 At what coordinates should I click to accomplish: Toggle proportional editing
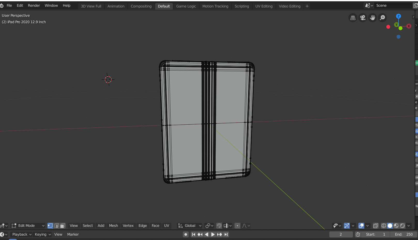pyautogui.click(x=237, y=226)
